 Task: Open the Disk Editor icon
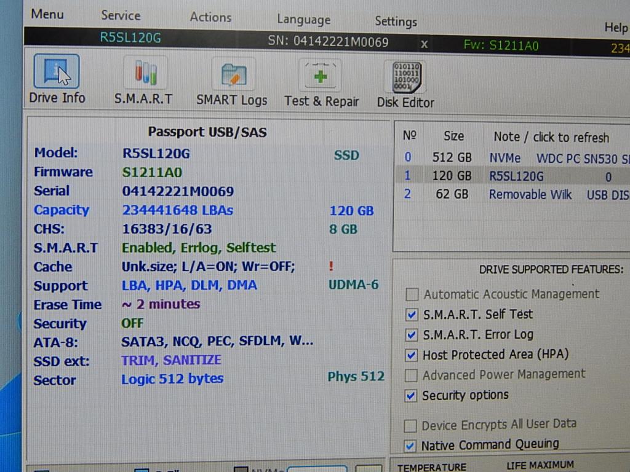(x=406, y=77)
